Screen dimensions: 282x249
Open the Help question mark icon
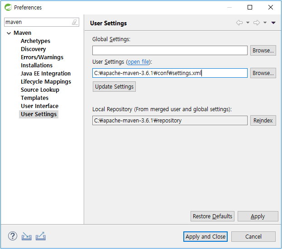pyautogui.click(x=13, y=236)
